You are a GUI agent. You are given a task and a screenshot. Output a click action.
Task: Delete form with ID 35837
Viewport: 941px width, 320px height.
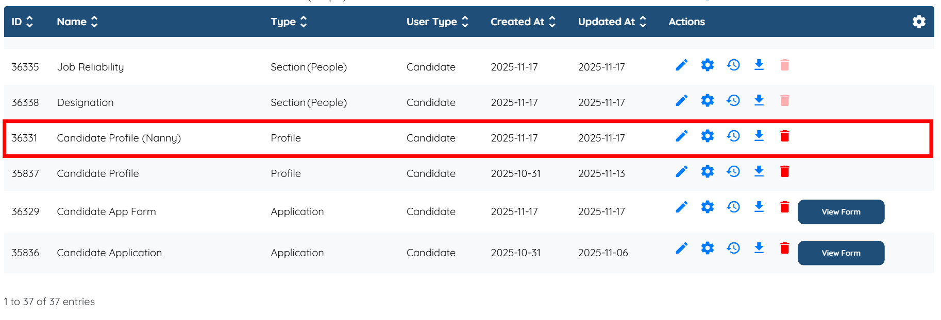[784, 171]
